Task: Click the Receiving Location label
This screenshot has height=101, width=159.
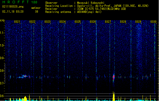Action: (x=59, y=6)
